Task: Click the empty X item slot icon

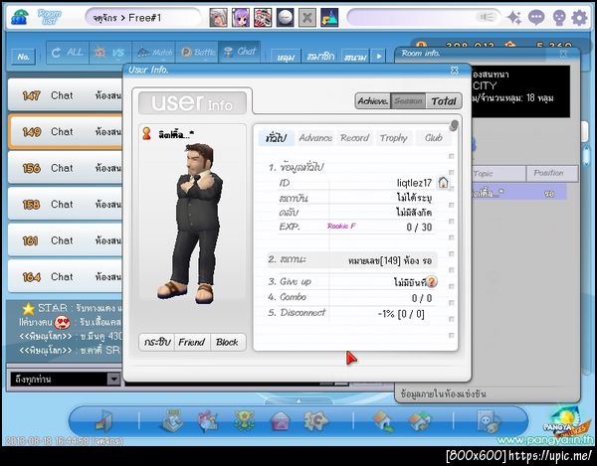Action: [x=306, y=18]
